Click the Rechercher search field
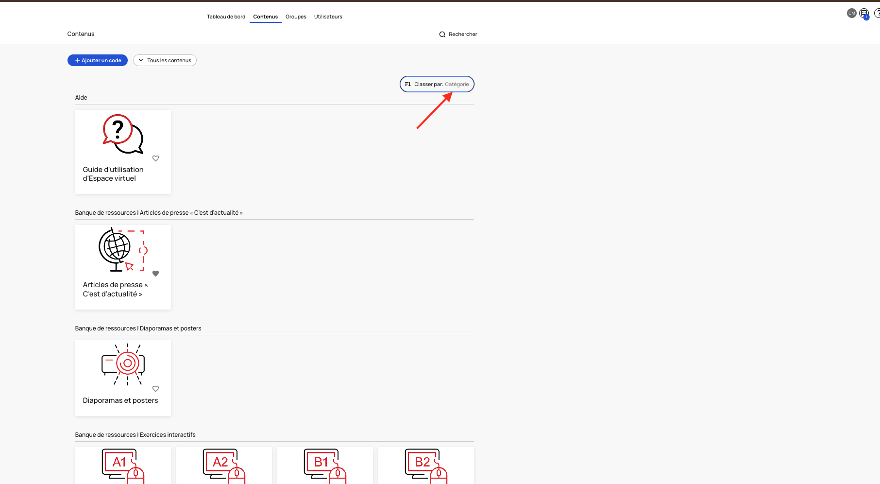 pos(463,35)
